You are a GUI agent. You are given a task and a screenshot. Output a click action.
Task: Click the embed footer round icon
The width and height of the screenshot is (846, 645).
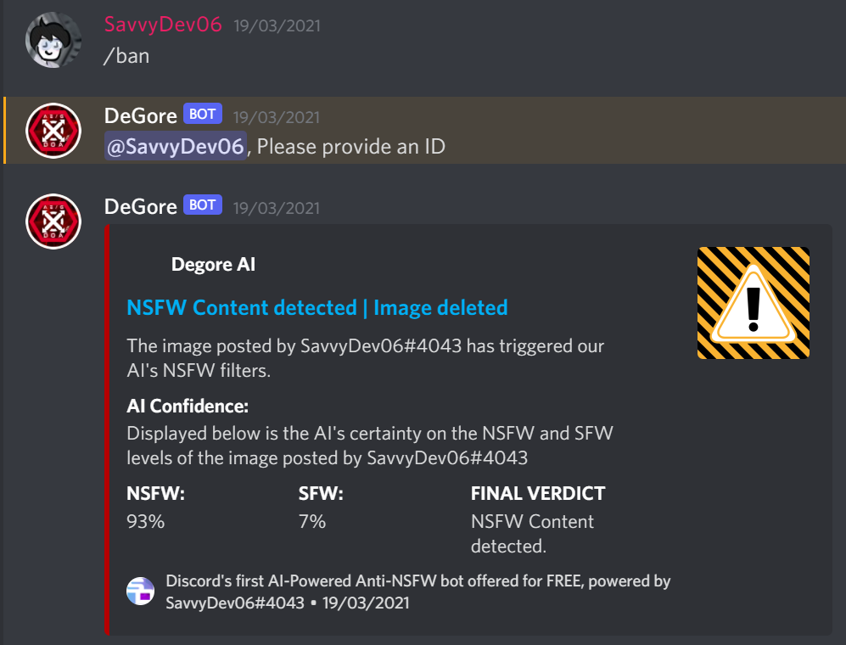pos(140,591)
